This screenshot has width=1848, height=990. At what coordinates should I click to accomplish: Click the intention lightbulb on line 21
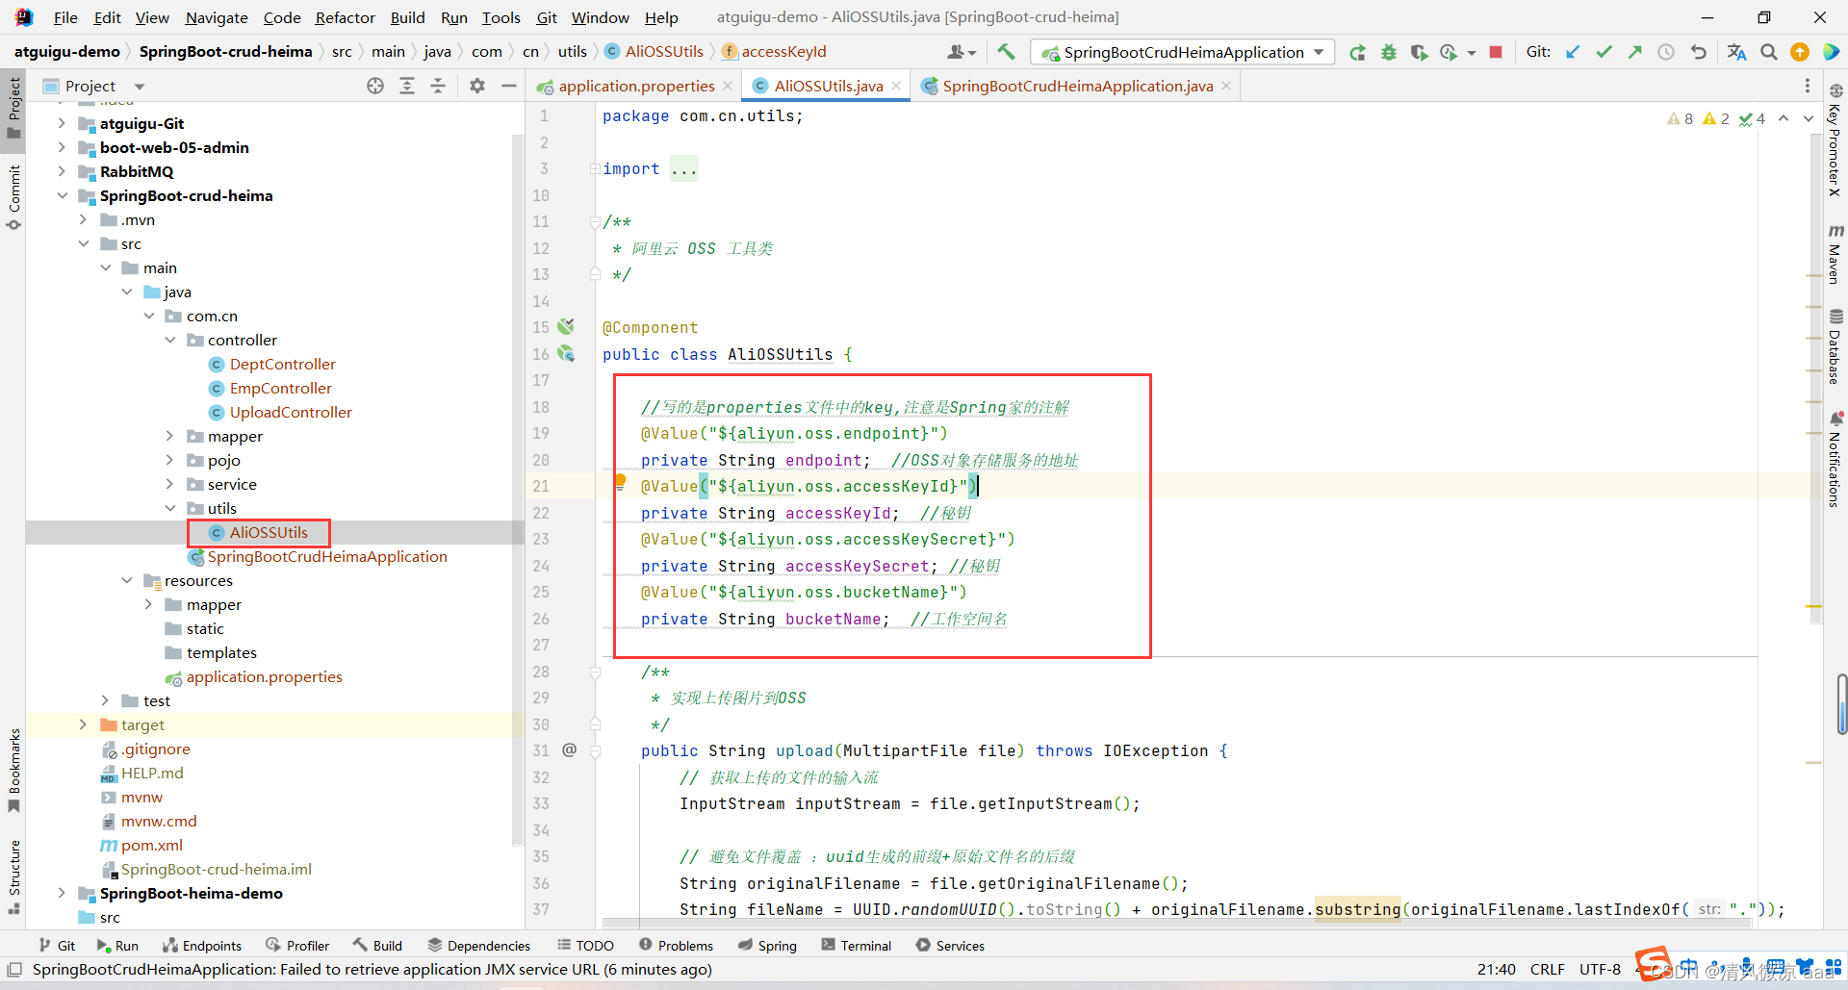[x=620, y=481]
